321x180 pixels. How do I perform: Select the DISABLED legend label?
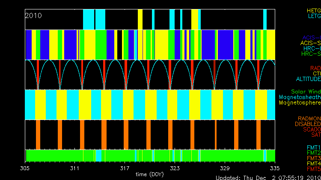point(308,124)
